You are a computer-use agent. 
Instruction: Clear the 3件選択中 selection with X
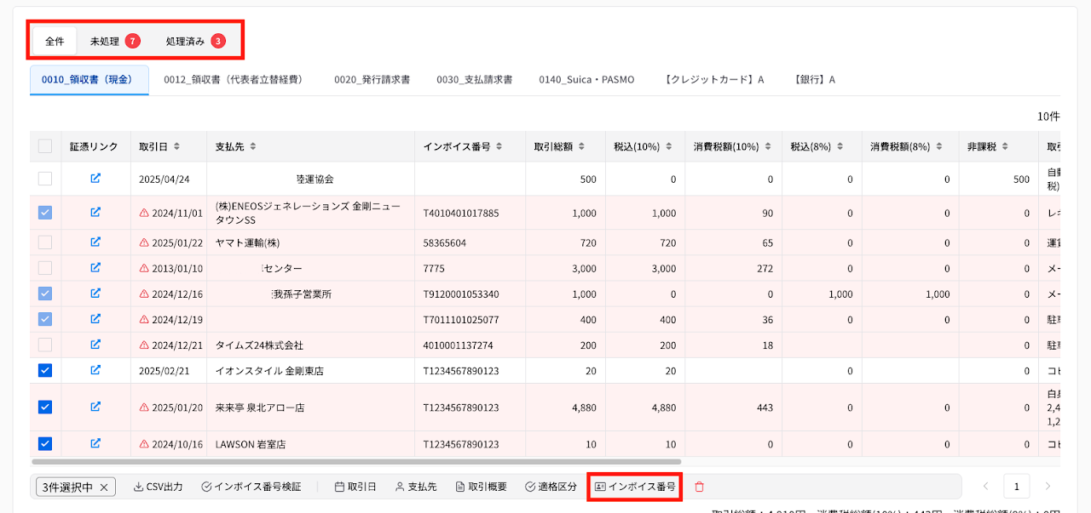click(x=104, y=487)
